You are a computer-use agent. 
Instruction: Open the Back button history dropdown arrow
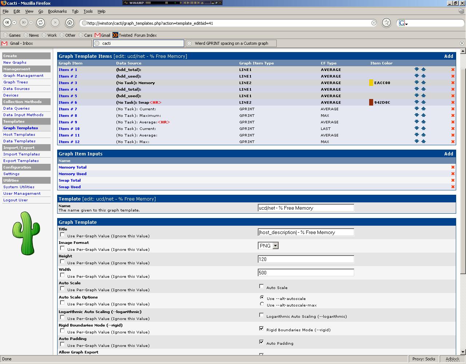point(14,23)
